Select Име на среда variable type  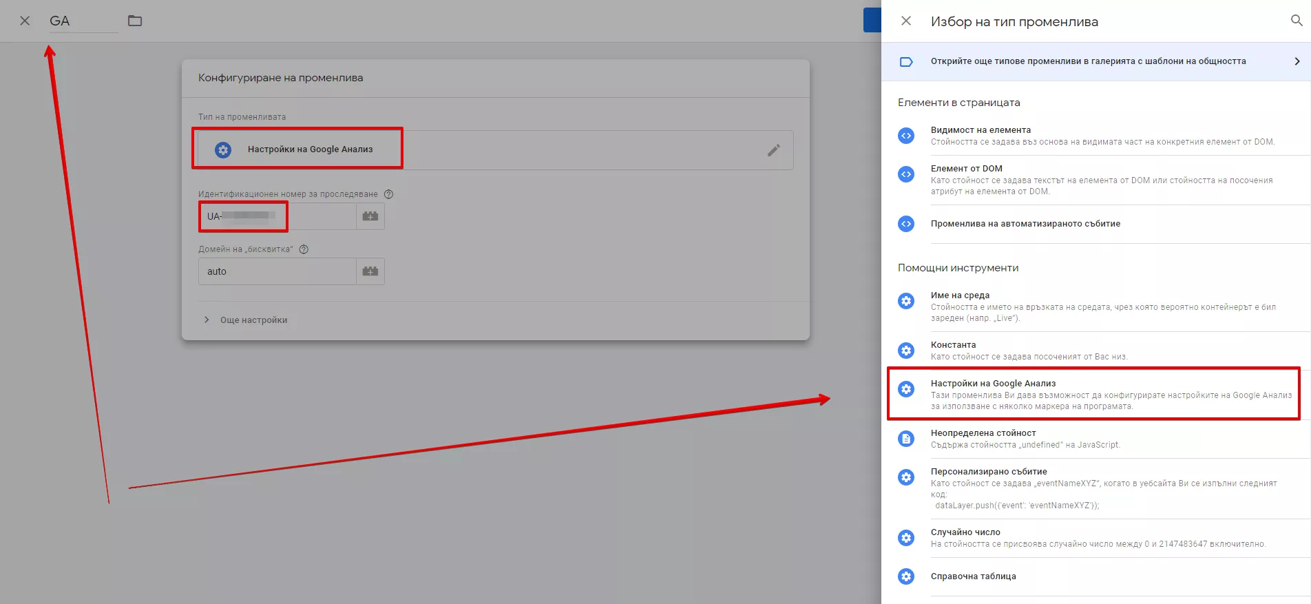[1096, 306]
